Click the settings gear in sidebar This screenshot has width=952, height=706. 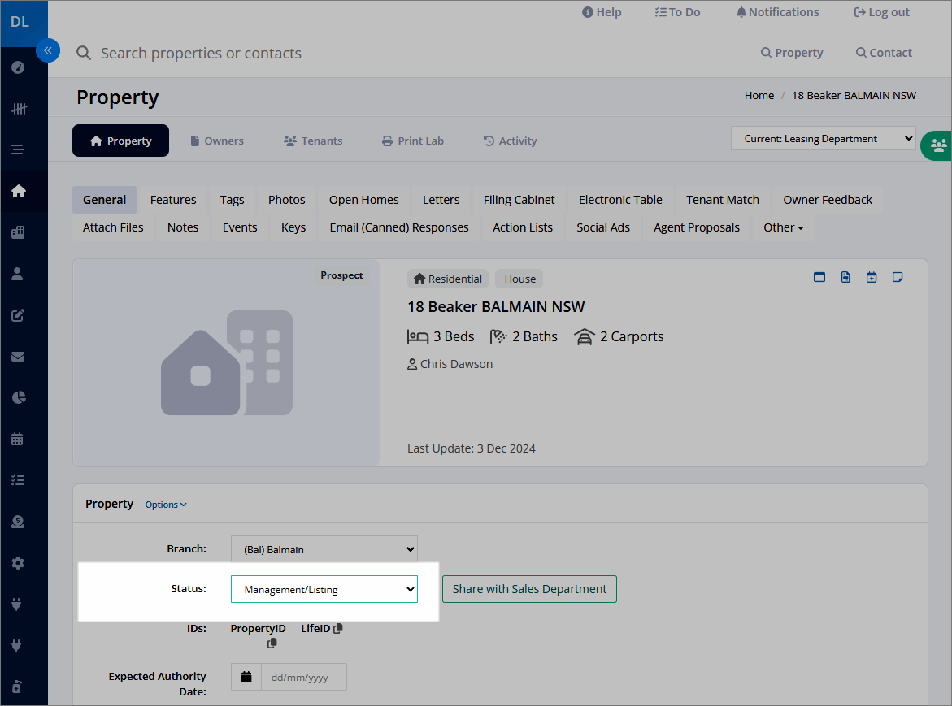tap(18, 563)
